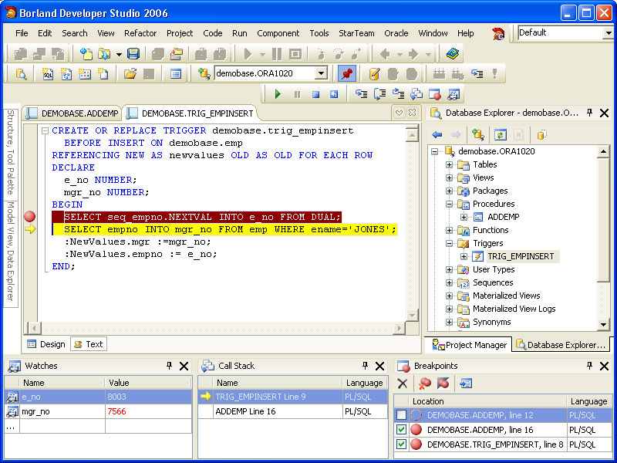Uncheck the DEMOBASE.ADDEMP line 16 breakpoint
Viewport: 617px width, 463px height.
tap(401, 430)
